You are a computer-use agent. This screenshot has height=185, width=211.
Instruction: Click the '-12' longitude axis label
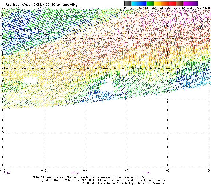click(44, 170)
